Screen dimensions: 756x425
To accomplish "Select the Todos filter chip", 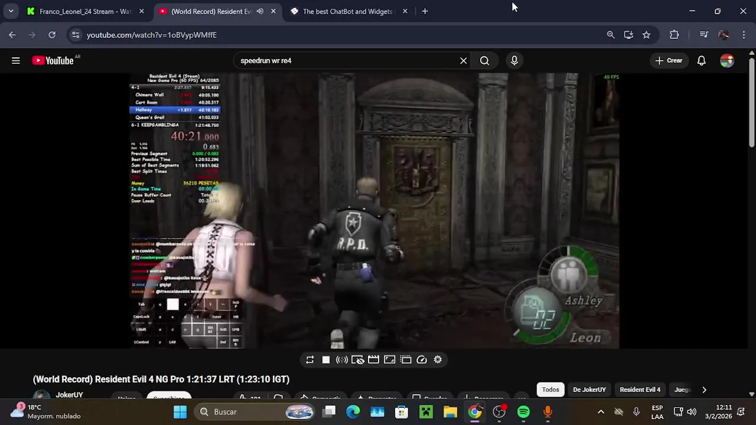I will [550, 390].
